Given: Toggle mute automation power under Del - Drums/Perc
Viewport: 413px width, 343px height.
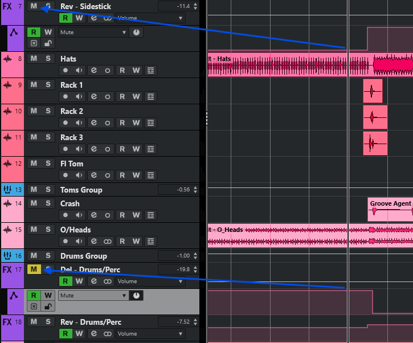Looking at the screenshot, I should 137,296.
